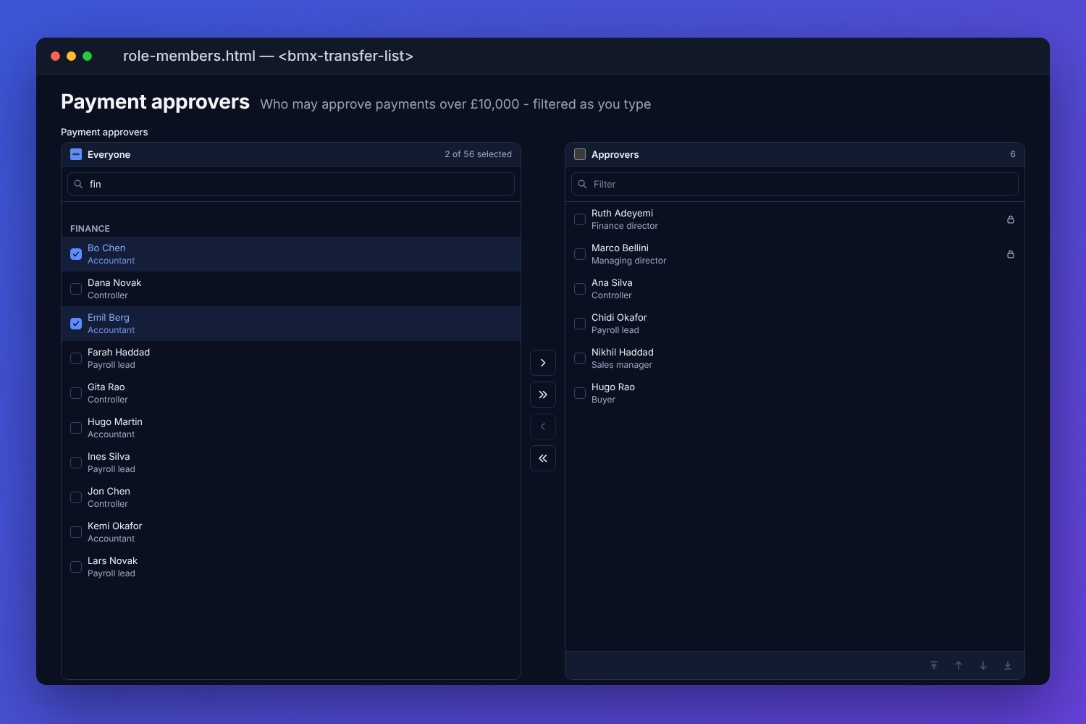
Task: Toggle the Everyone select-all checkbox
Action: pyautogui.click(x=76, y=154)
